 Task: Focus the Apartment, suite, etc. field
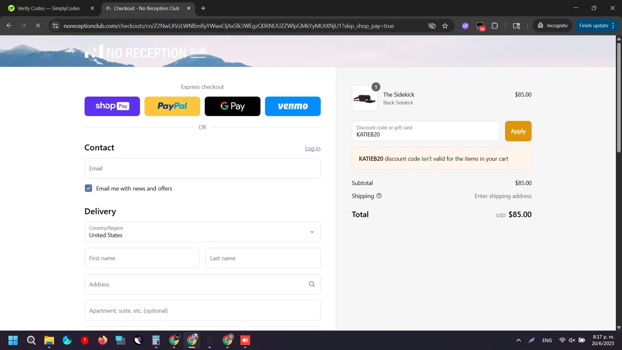pos(202,311)
